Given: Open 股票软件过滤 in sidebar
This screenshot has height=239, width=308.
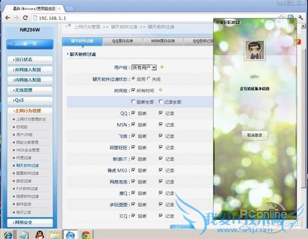Looking at the screenshot, I should click(28, 173).
